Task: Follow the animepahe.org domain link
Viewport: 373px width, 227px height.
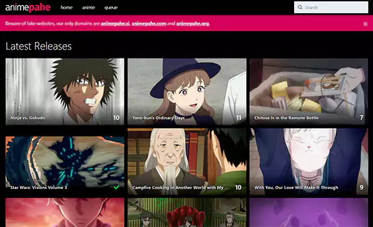Action: pyautogui.click(x=193, y=23)
